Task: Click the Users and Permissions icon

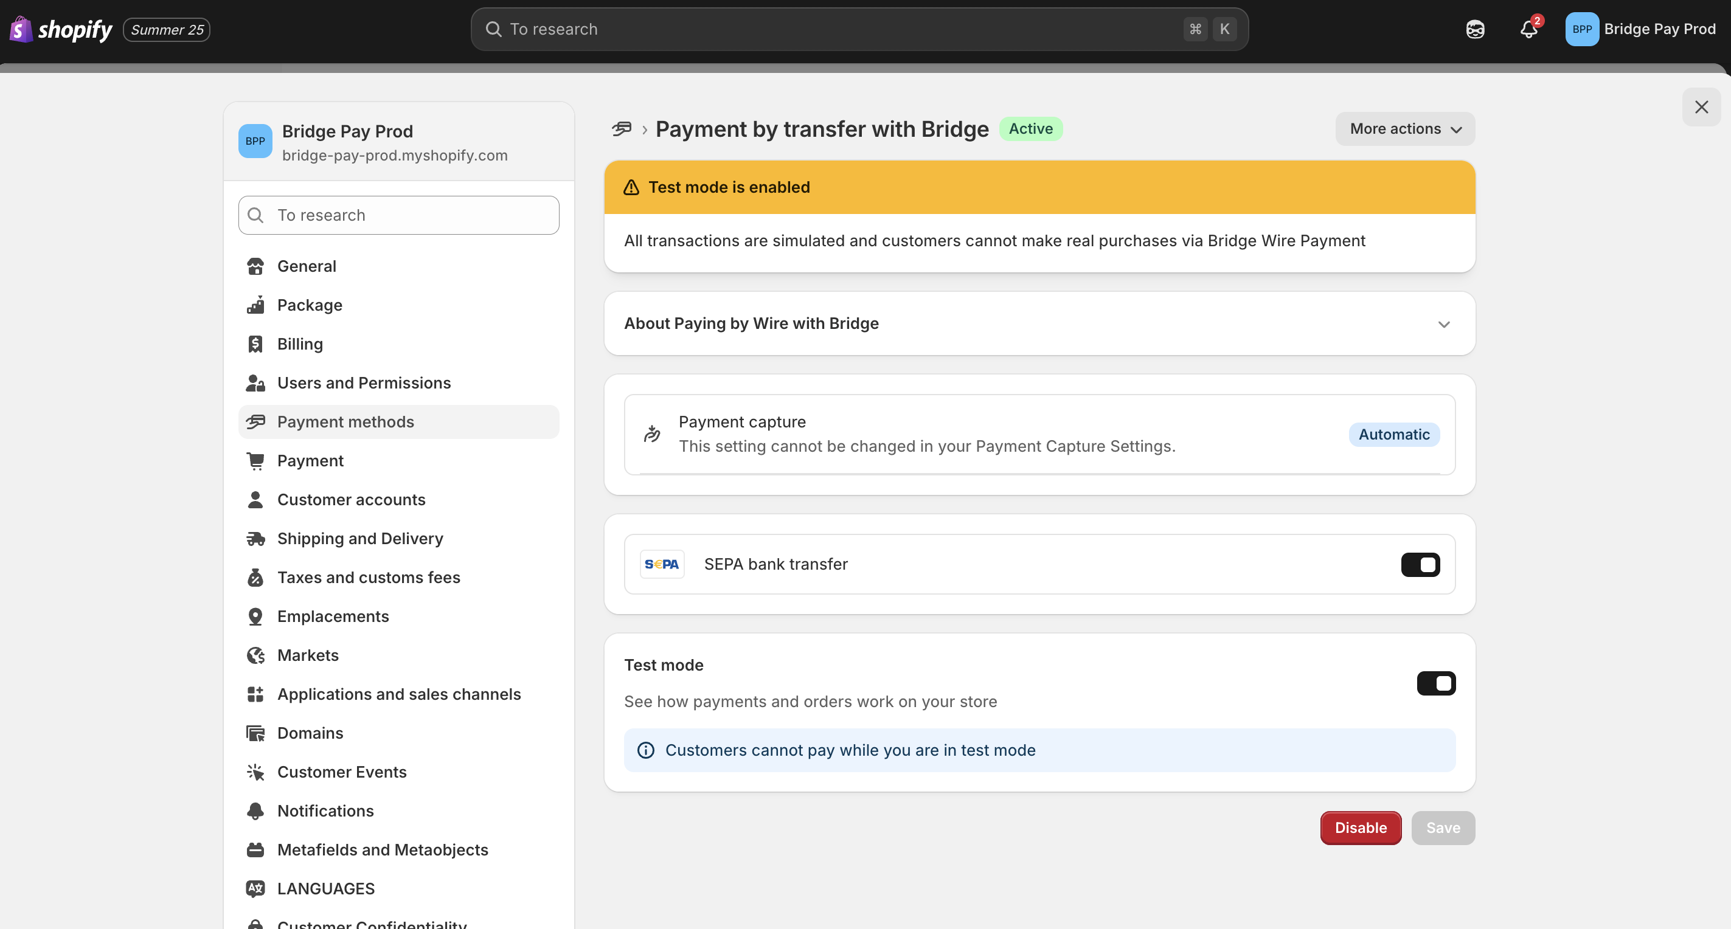Action: pyautogui.click(x=255, y=384)
